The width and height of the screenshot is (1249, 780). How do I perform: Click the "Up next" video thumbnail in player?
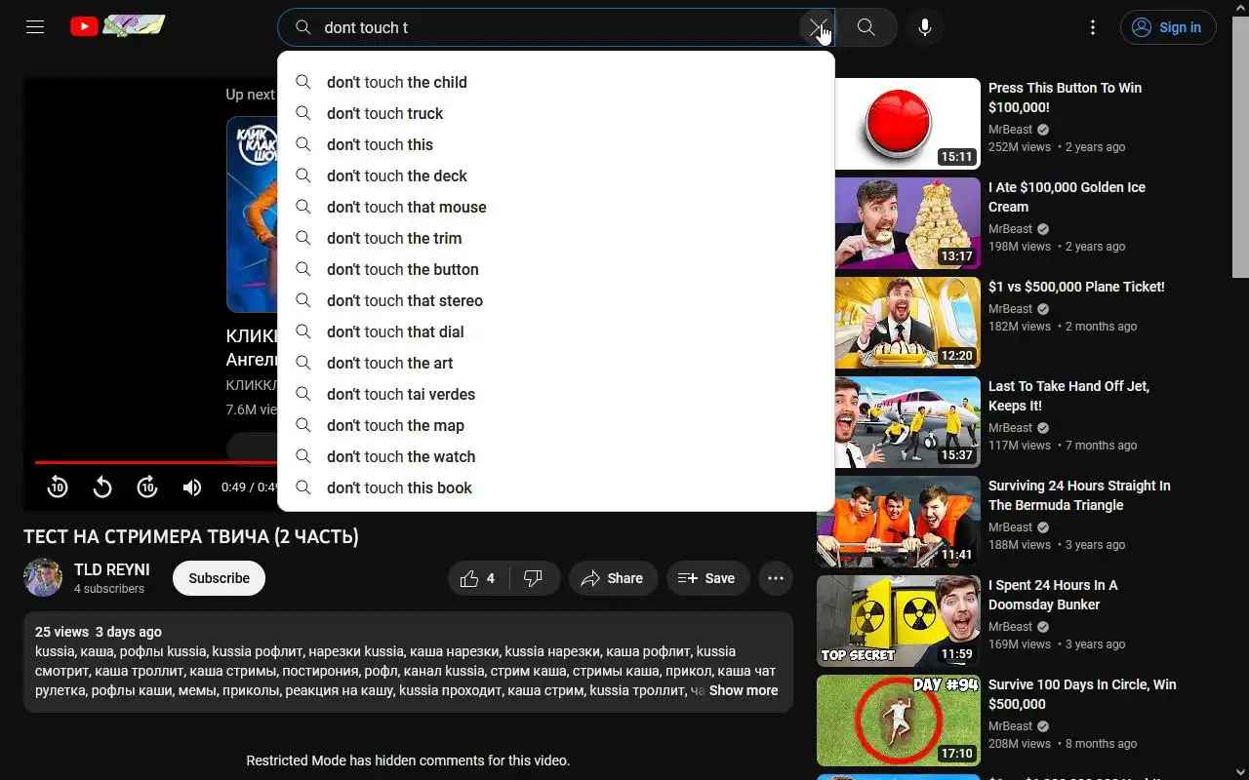click(252, 214)
